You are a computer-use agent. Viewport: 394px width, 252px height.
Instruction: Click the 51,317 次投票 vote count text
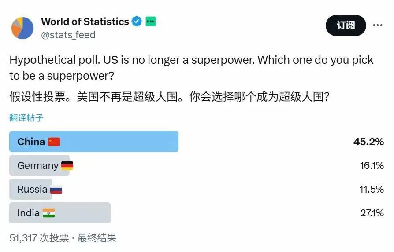[39, 238]
